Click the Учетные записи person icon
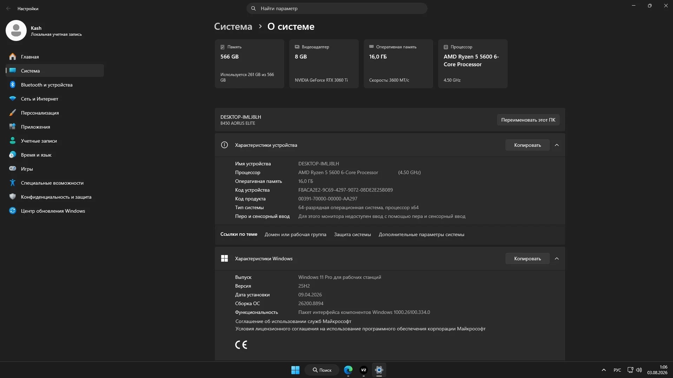The image size is (673, 378). coord(13,140)
